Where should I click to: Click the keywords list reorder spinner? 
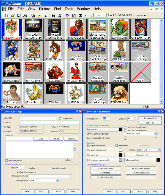(x=75, y=149)
